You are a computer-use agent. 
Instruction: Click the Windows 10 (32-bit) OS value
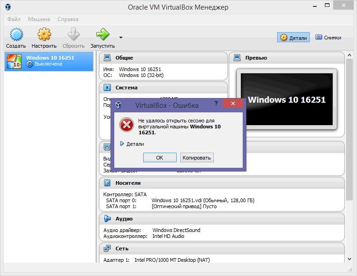[x=141, y=75]
